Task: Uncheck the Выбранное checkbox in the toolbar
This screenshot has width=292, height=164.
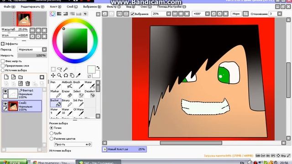Action: 132,14
